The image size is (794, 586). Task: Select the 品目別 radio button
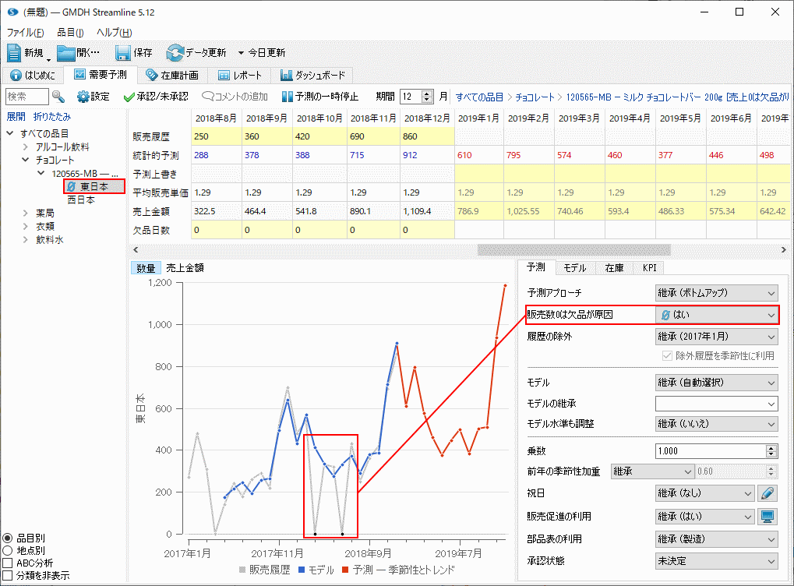[9, 538]
